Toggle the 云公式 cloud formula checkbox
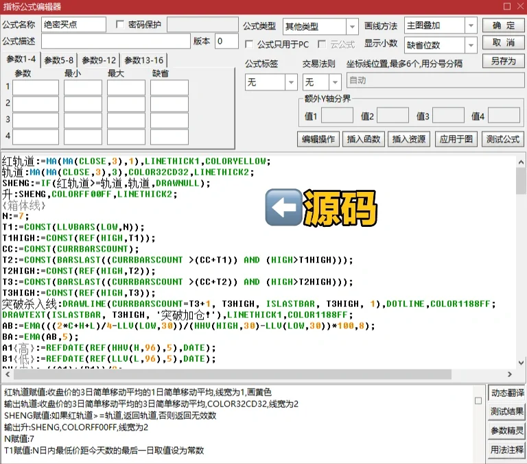The height and width of the screenshot is (464, 527). 322,45
